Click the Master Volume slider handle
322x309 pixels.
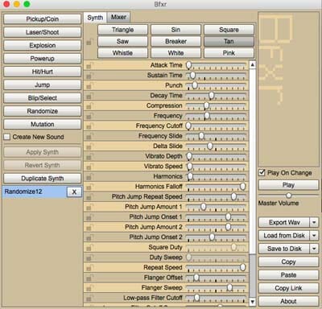[x=289, y=195]
